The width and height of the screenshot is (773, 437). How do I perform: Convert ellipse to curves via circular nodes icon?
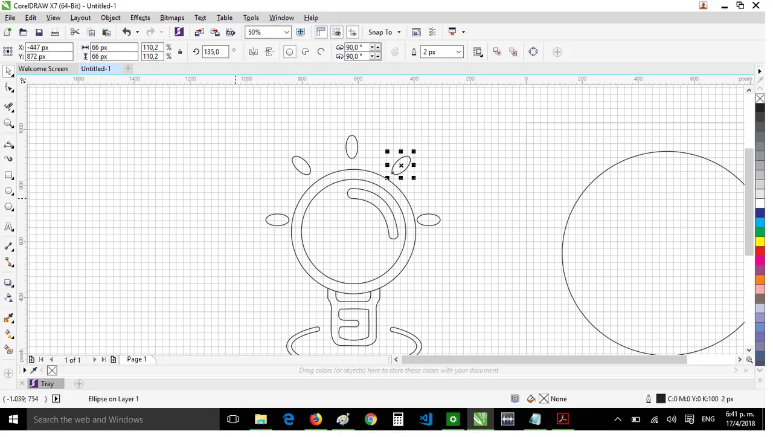(x=533, y=52)
